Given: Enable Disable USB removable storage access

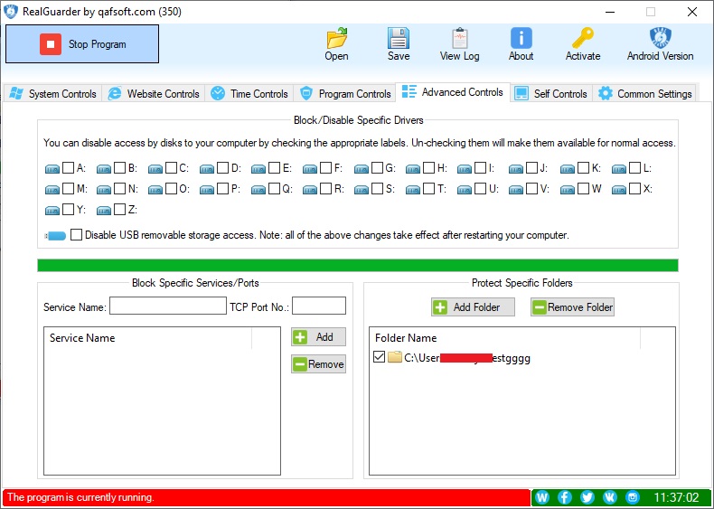Looking at the screenshot, I should [x=76, y=235].
